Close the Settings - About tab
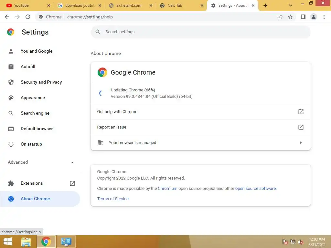This screenshot has width=331, height=248. click(x=253, y=5)
